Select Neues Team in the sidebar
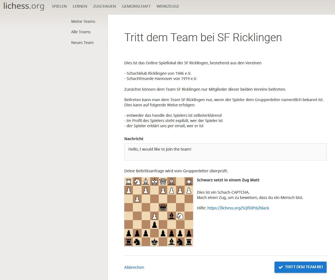 coord(82,43)
